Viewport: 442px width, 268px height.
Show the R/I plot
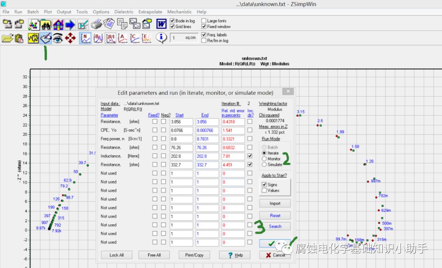[110, 38]
